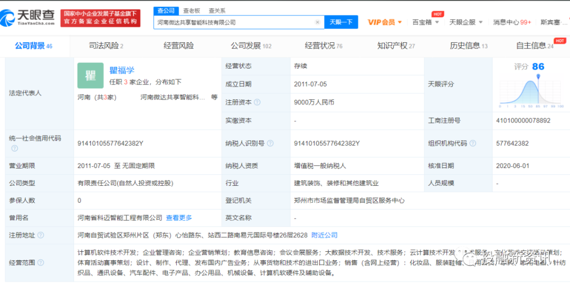
Task: Open legal representative 瞿福学 profile link
Action: 122,70
